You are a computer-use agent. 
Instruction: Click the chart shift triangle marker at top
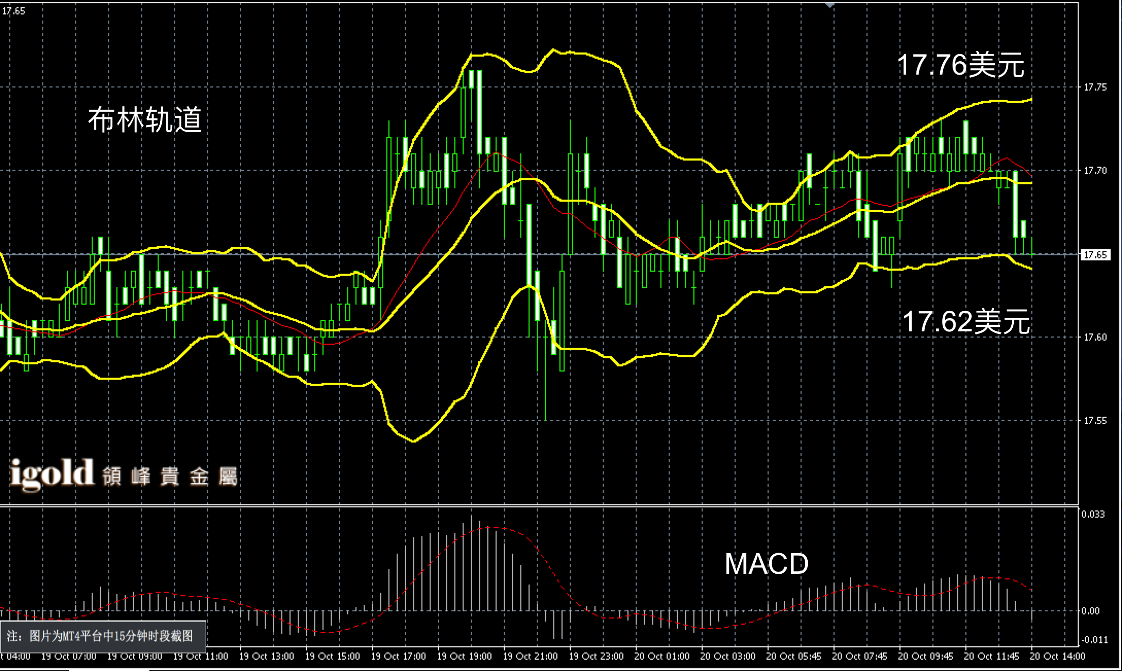tap(829, 5)
